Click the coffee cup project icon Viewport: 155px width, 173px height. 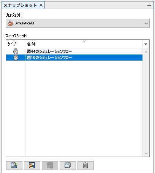(x=10, y=23)
